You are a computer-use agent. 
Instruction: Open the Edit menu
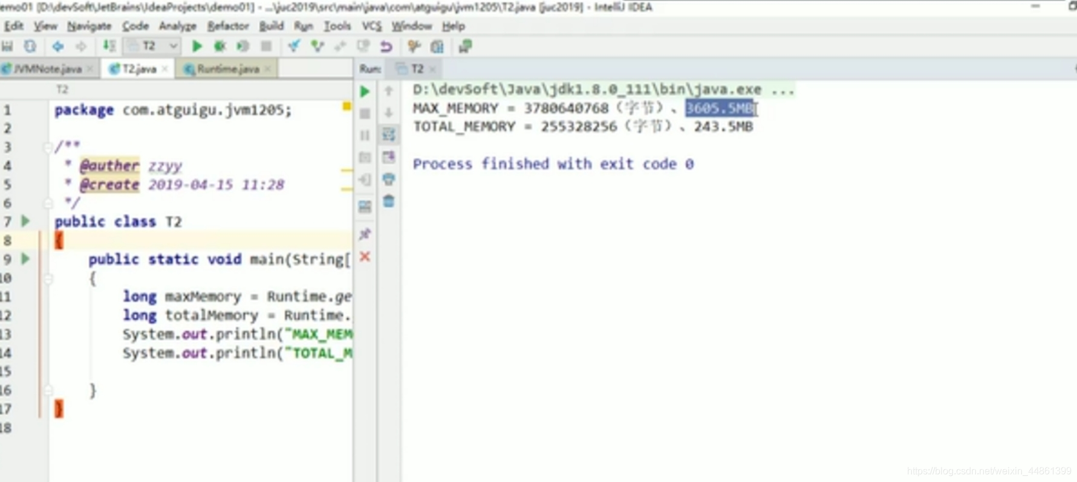[13, 26]
